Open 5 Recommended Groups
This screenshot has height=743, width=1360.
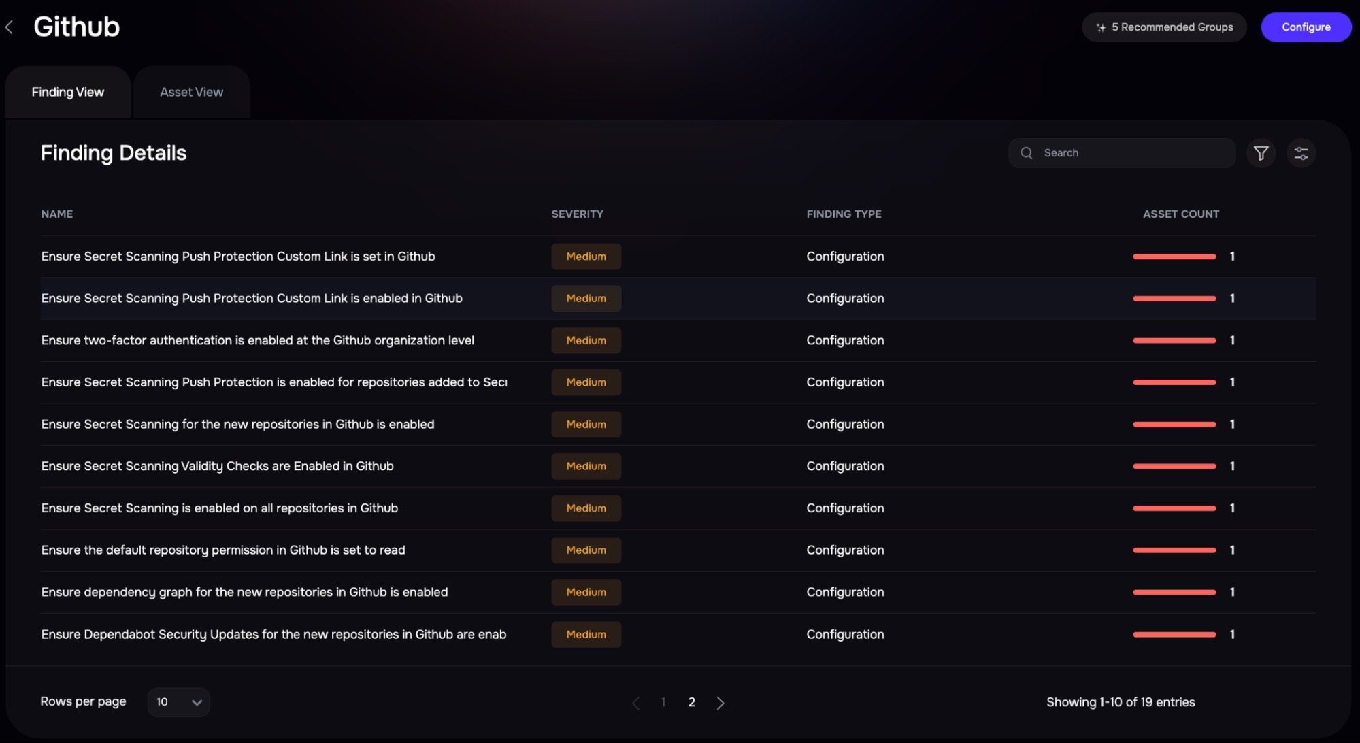(1164, 27)
